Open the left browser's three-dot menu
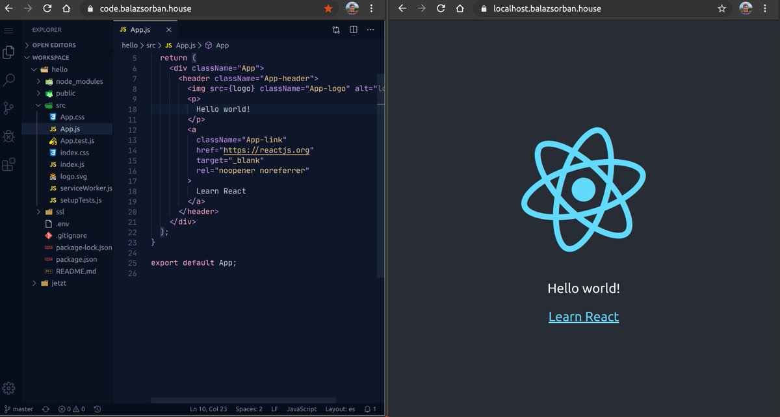Image resolution: width=780 pixels, height=417 pixels. coord(371,9)
